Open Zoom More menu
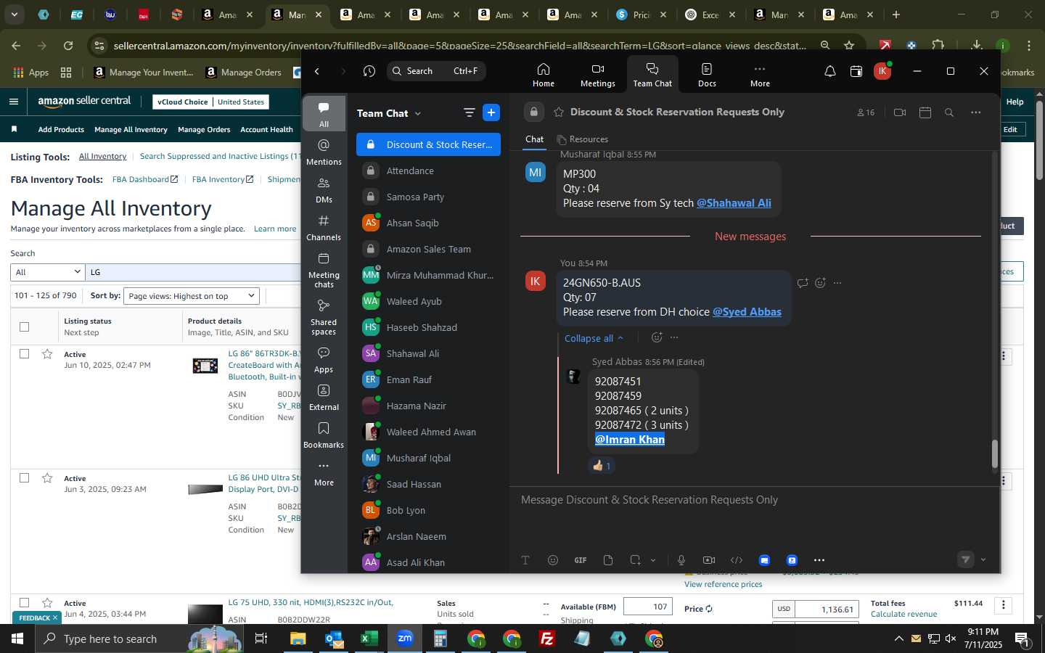The height and width of the screenshot is (653, 1045). (x=760, y=74)
